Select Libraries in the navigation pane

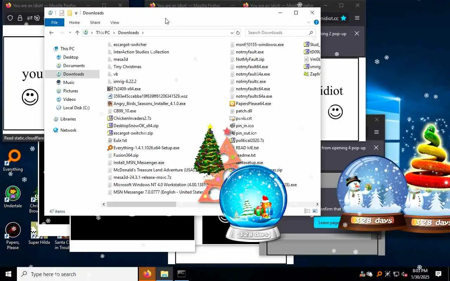click(x=68, y=119)
